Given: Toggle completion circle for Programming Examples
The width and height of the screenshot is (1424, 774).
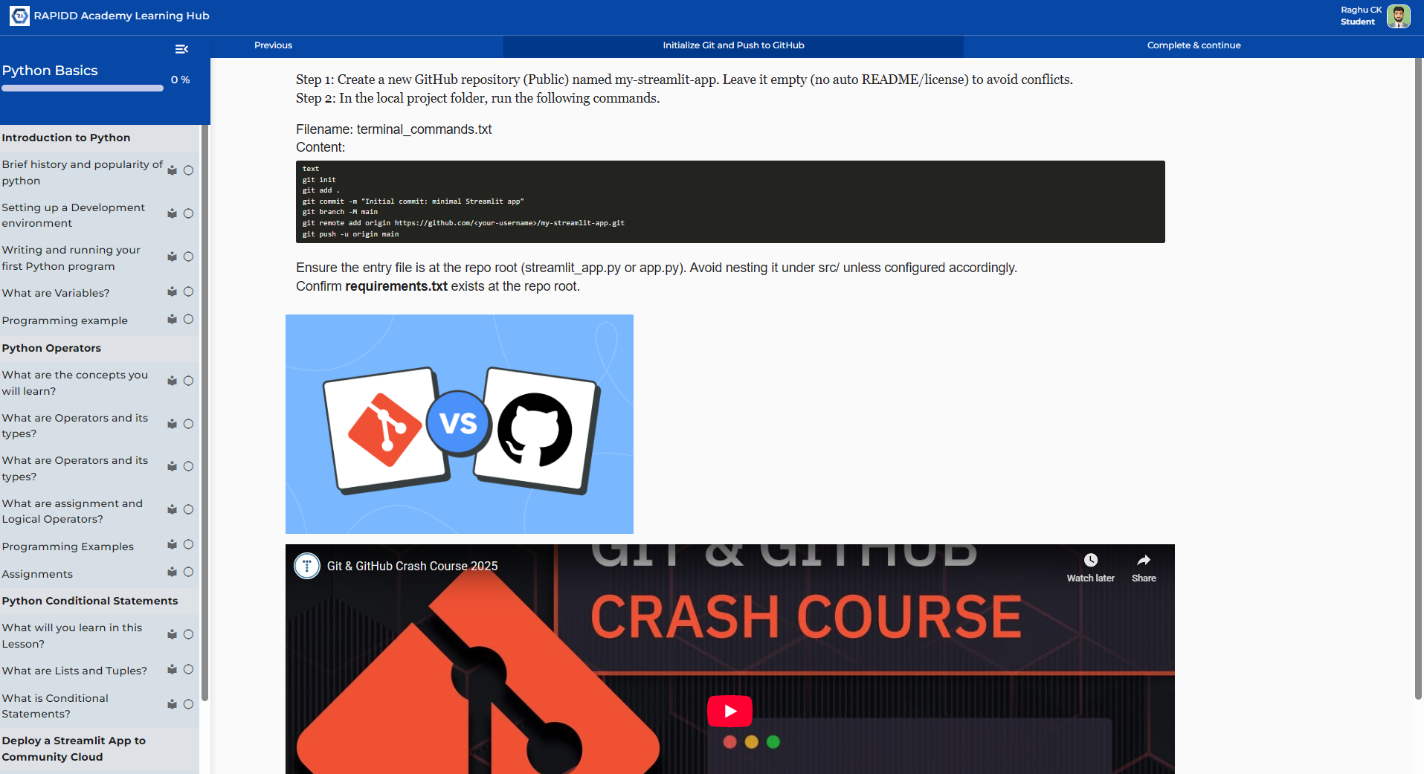Looking at the screenshot, I should coord(189,545).
